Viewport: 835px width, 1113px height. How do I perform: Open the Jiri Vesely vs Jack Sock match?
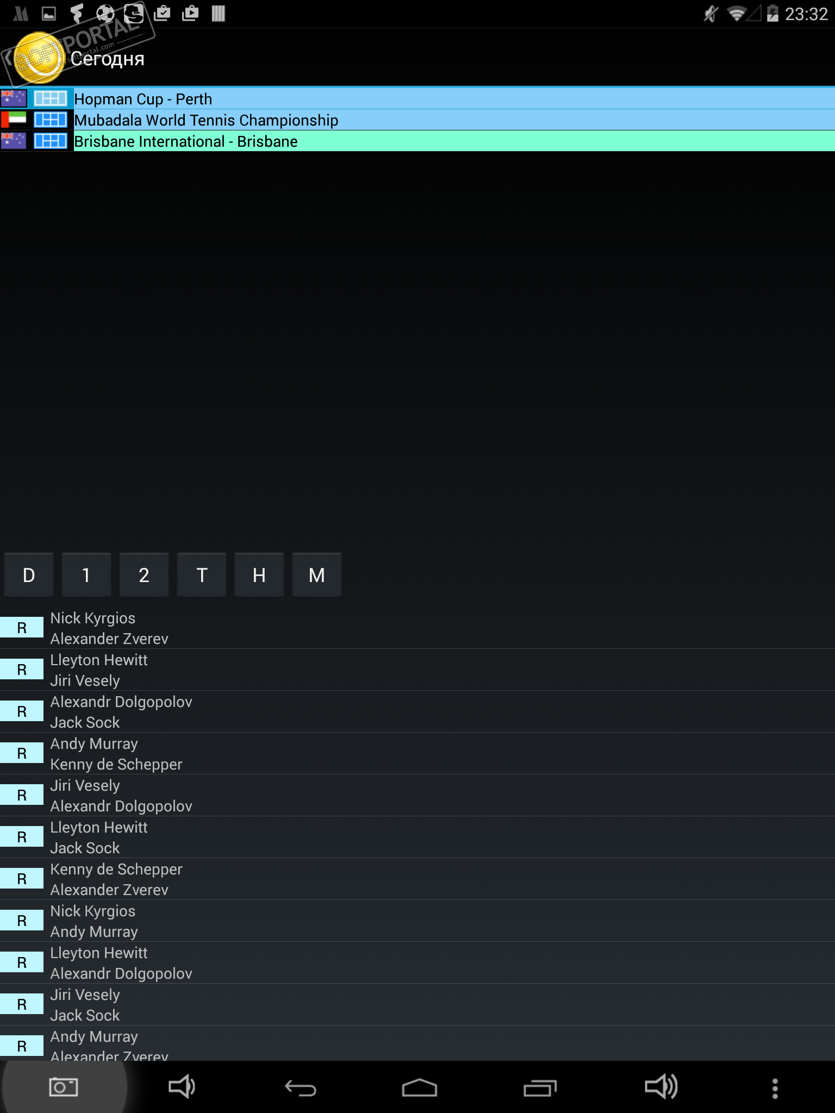(x=417, y=1004)
